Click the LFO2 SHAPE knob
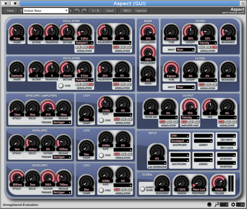Image resolution: width=247 pixels, height=209 pixels. tap(86, 148)
